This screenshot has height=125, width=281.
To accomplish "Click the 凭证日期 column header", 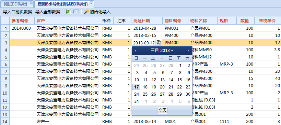I will click(147, 21).
